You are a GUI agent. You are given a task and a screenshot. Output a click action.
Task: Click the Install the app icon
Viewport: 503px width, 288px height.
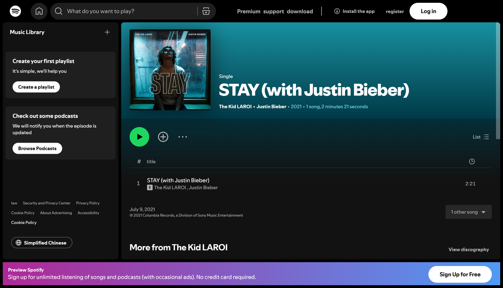tap(337, 11)
